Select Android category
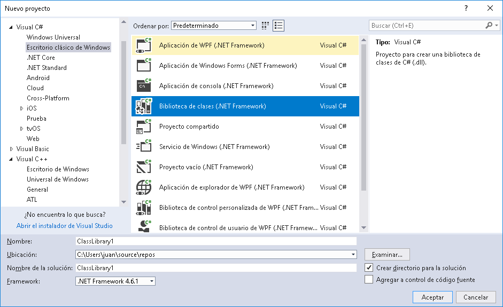503x307 pixels. click(x=38, y=78)
